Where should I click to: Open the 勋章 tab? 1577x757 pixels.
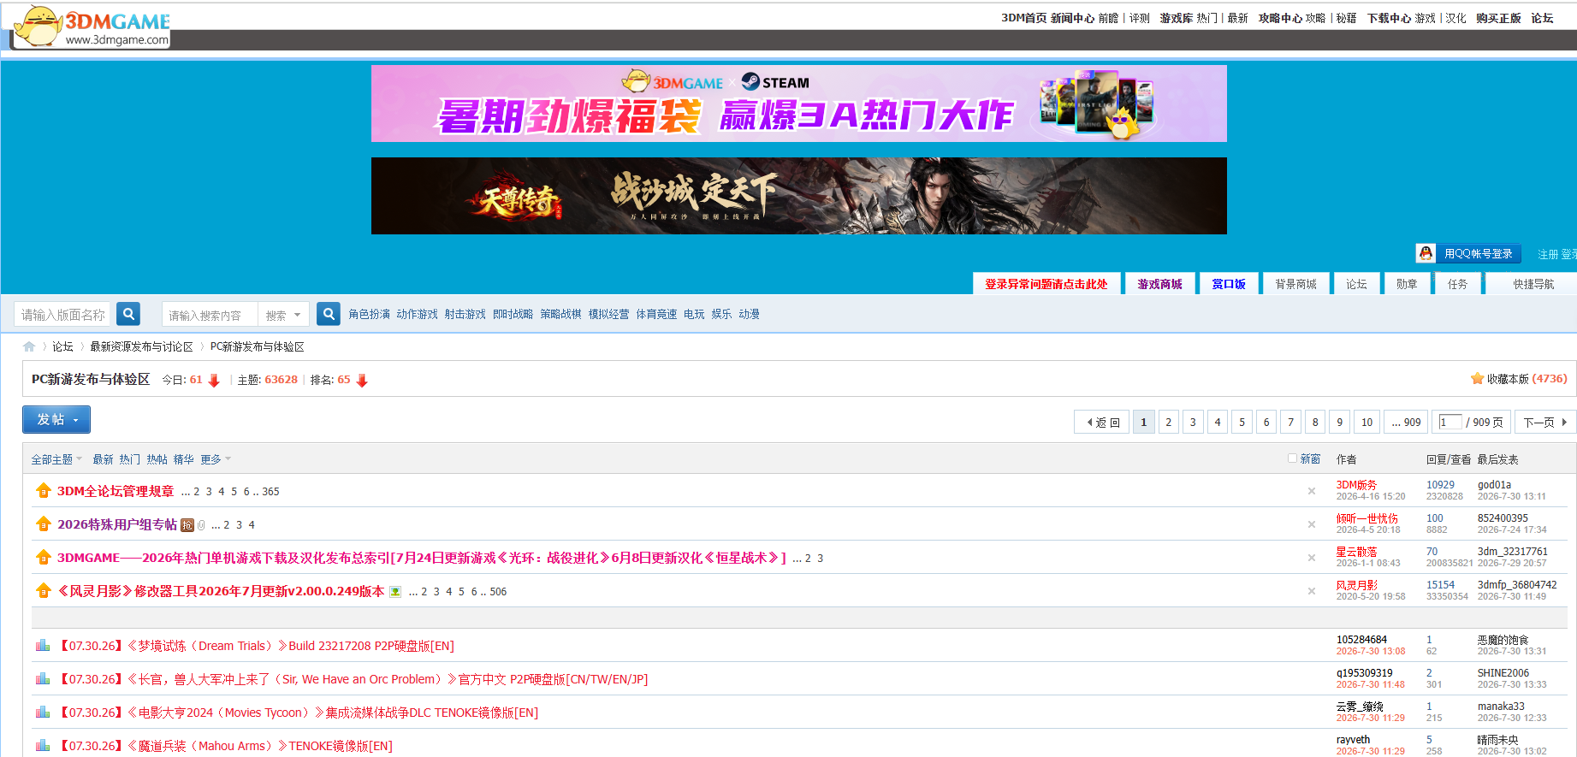pyautogui.click(x=1407, y=284)
